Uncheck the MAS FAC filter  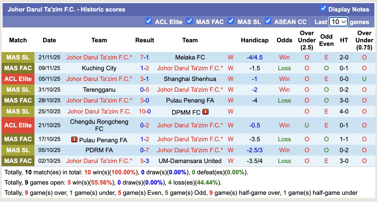tap(190, 21)
